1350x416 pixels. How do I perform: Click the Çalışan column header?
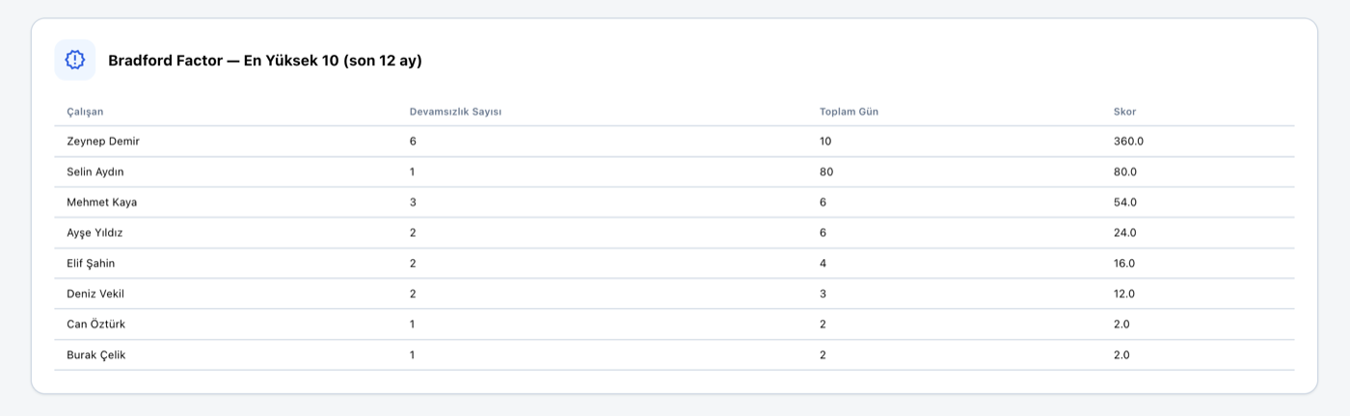pos(85,112)
